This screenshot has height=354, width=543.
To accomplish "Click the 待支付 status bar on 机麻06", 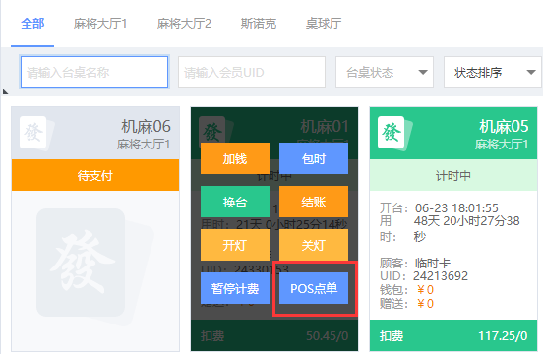I will point(95,175).
